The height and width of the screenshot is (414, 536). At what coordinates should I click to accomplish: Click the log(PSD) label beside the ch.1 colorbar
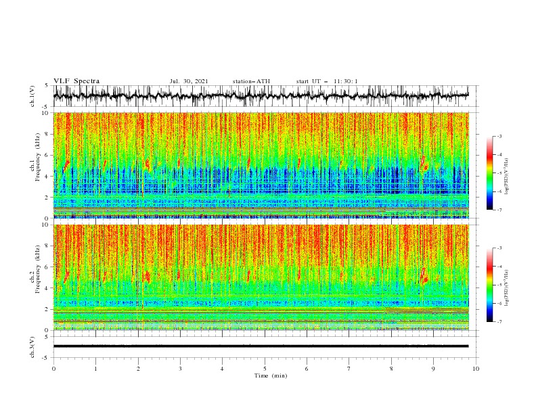(x=507, y=177)
